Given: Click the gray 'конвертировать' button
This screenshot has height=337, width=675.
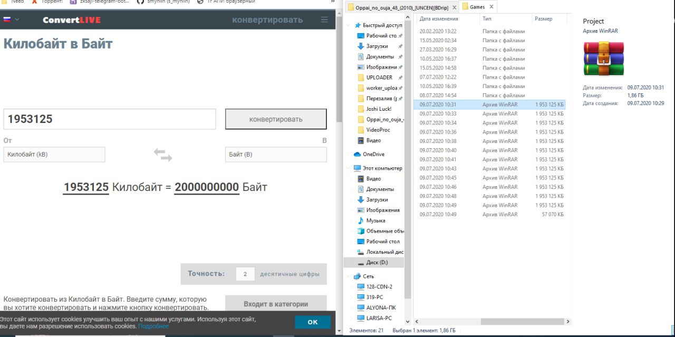Looking at the screenshot, I should pos(276,119).
